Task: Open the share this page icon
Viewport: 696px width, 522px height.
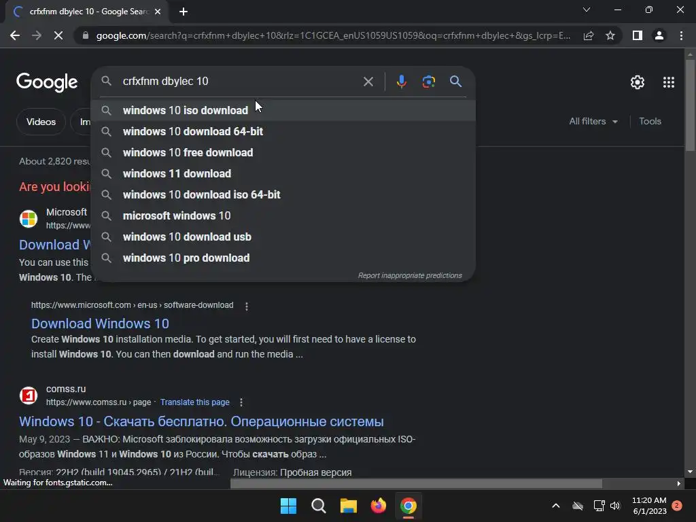Action: (x=589, y=35)
